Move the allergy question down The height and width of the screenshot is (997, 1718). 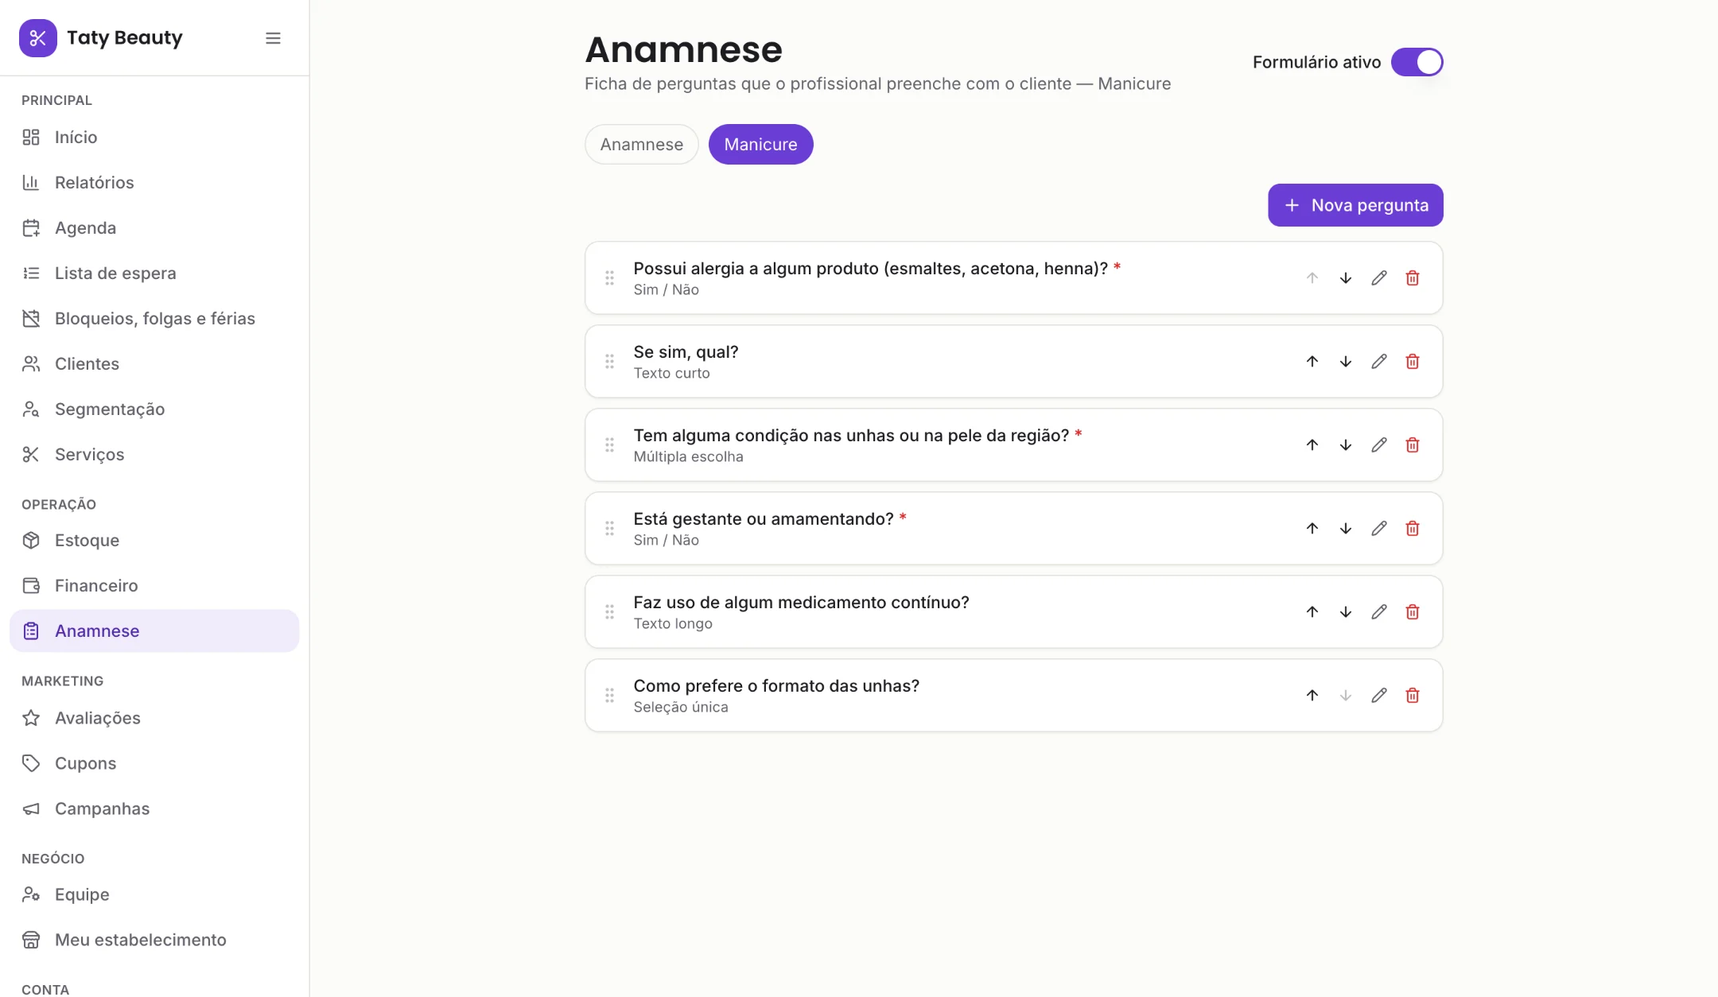click(1345, 278)
